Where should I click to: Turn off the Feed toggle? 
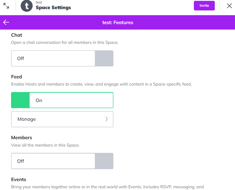62,100
